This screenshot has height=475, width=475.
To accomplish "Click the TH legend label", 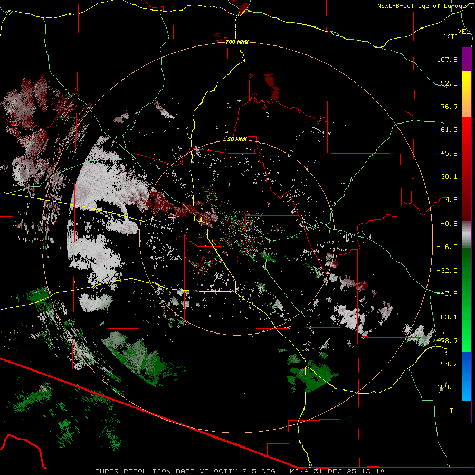I will point(453,411).
